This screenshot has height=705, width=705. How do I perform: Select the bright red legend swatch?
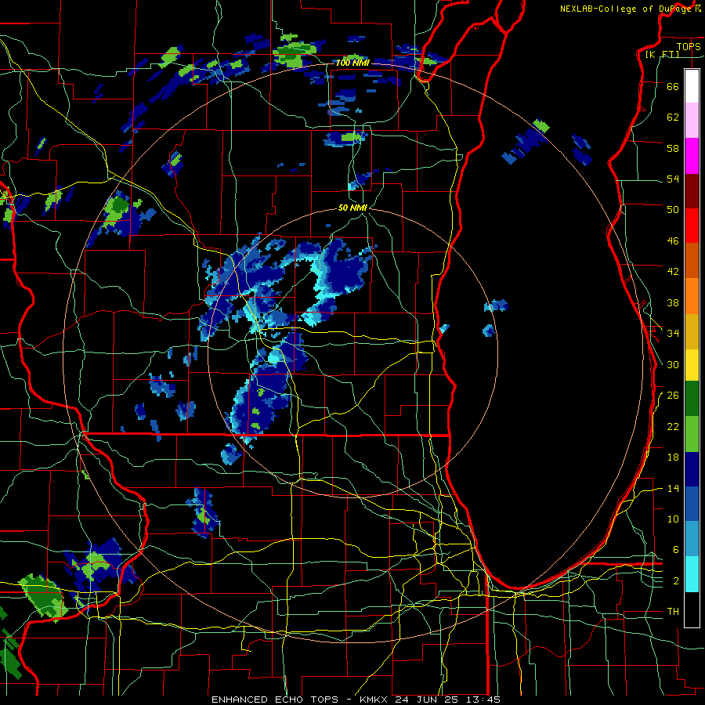coord(692,225)
